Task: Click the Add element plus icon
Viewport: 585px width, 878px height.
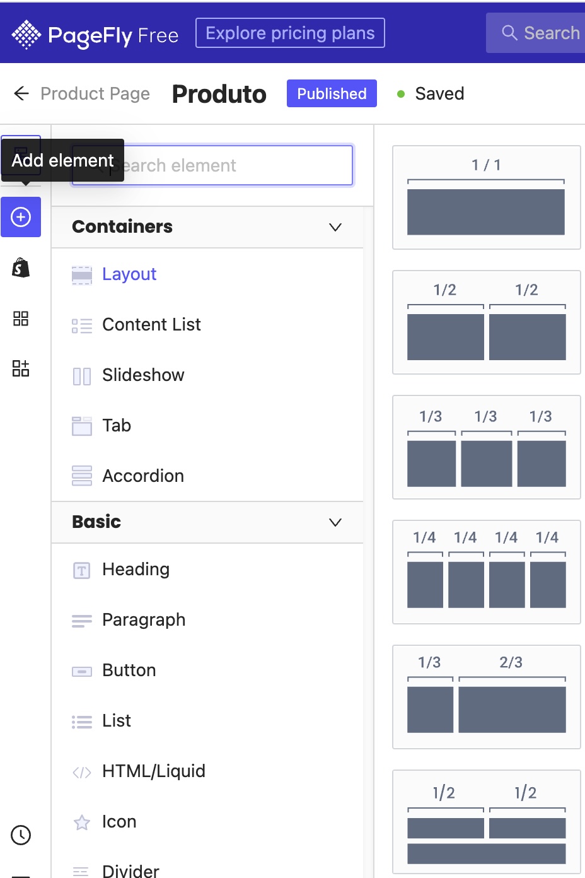Action: click(x=21, y=217)
